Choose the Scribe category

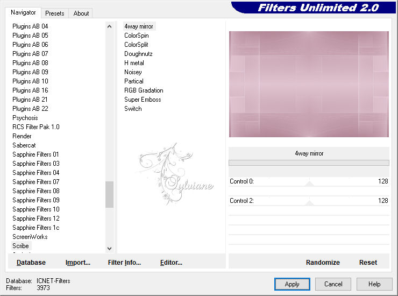20,246
